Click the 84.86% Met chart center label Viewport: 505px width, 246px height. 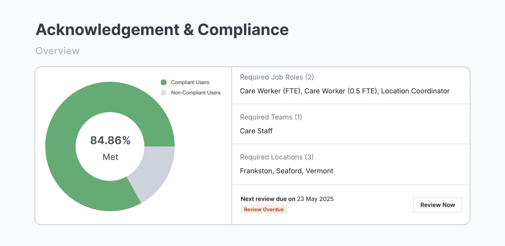tap(110, 148)
